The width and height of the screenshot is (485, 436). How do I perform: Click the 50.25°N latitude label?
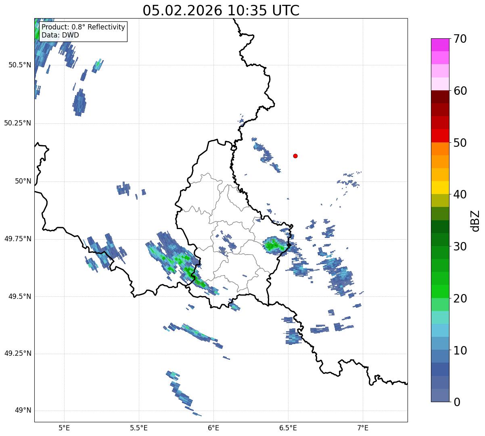17,123
